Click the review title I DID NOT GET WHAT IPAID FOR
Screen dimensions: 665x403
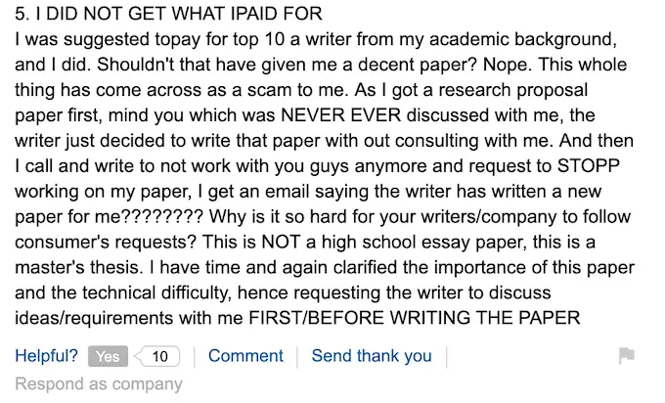click(x=177, y=16)
